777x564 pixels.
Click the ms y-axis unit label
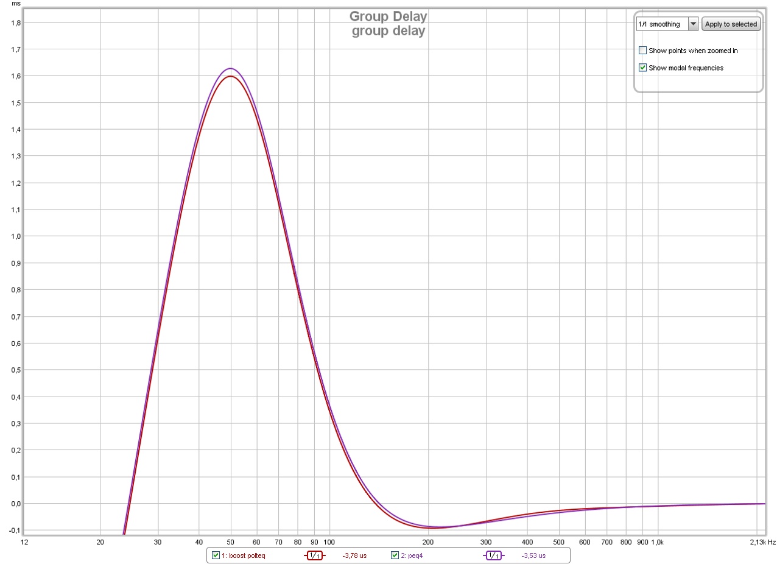click(x=15, y=4)
